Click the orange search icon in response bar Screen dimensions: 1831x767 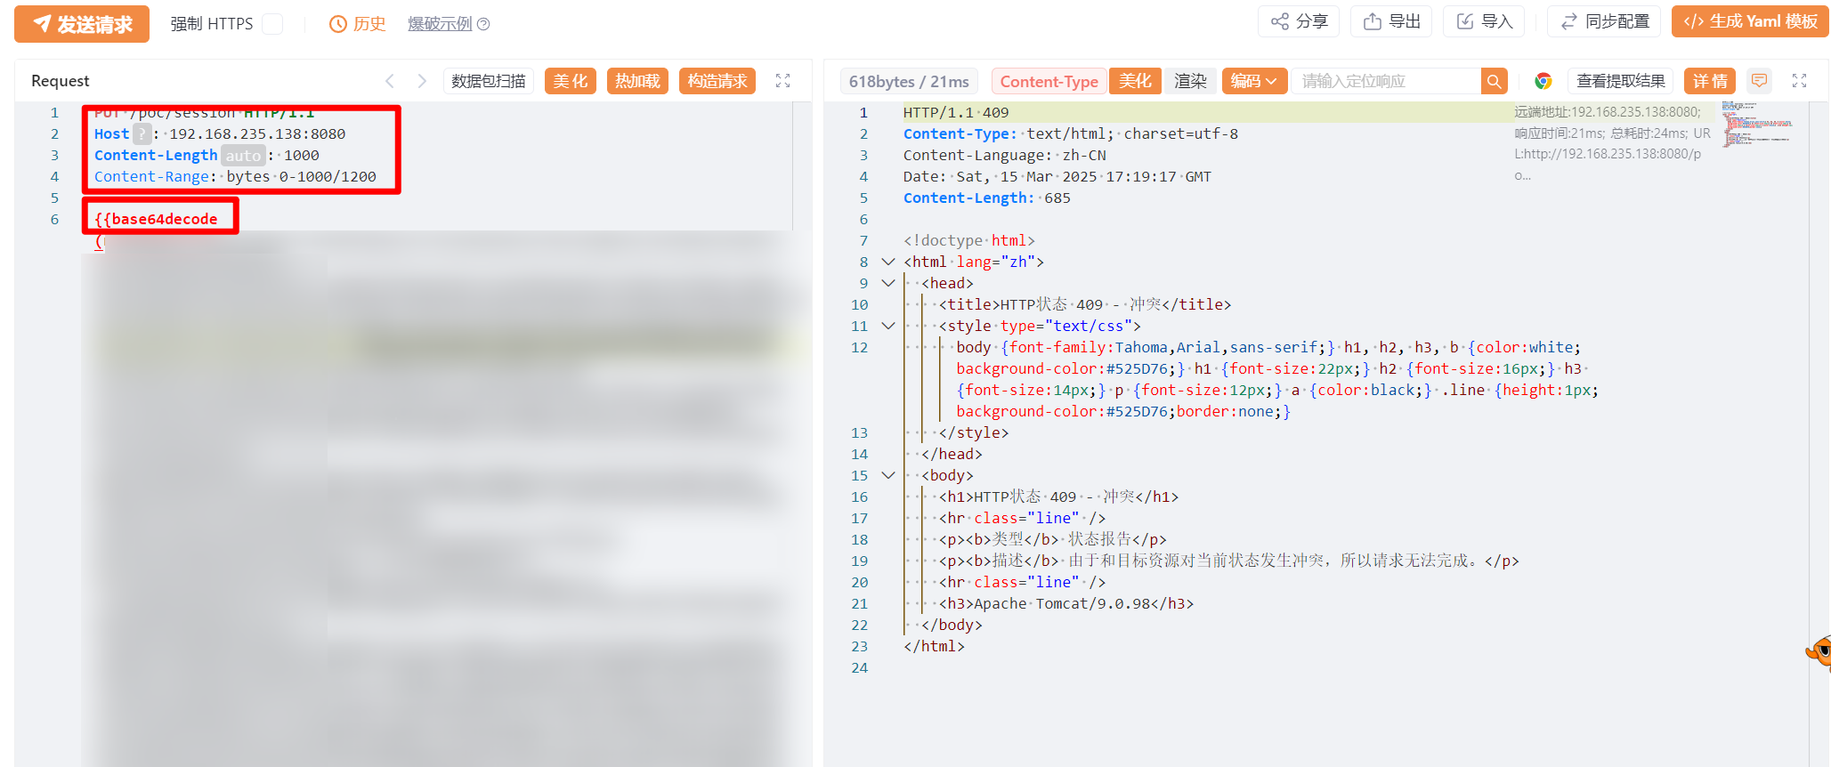point(1494,81)
